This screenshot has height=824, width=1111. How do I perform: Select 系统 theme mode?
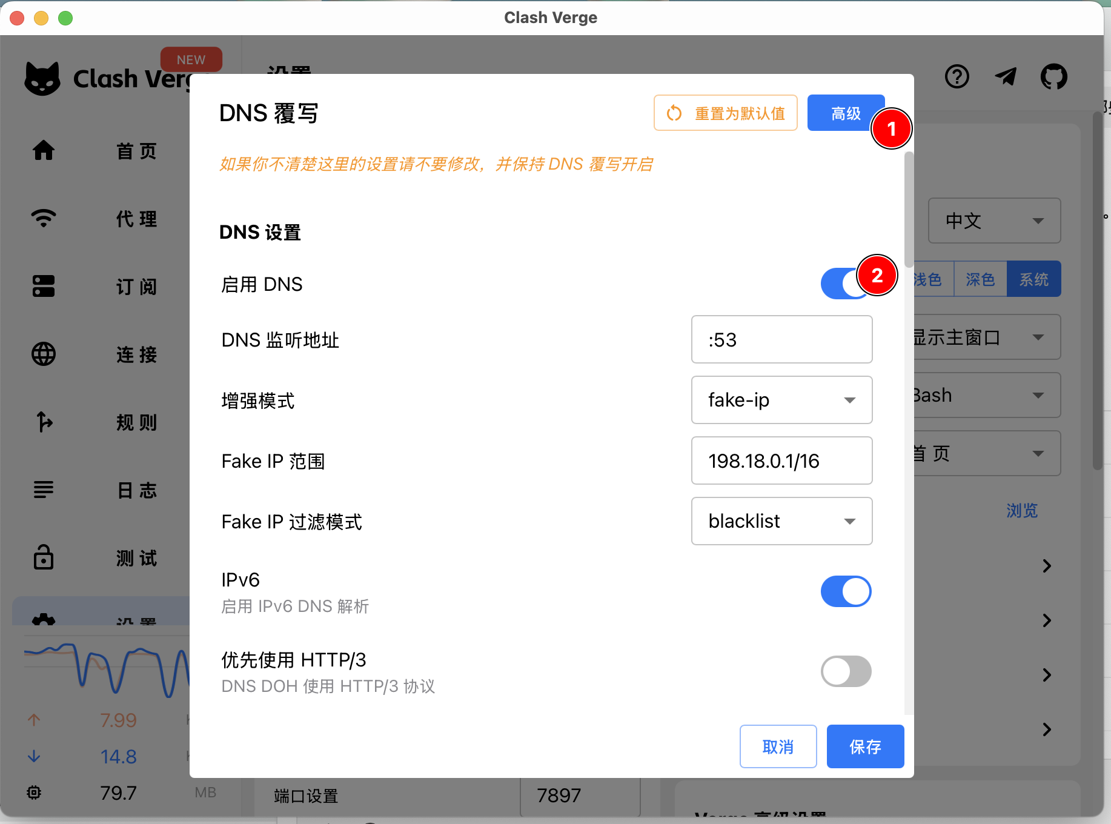(1033, 279)
